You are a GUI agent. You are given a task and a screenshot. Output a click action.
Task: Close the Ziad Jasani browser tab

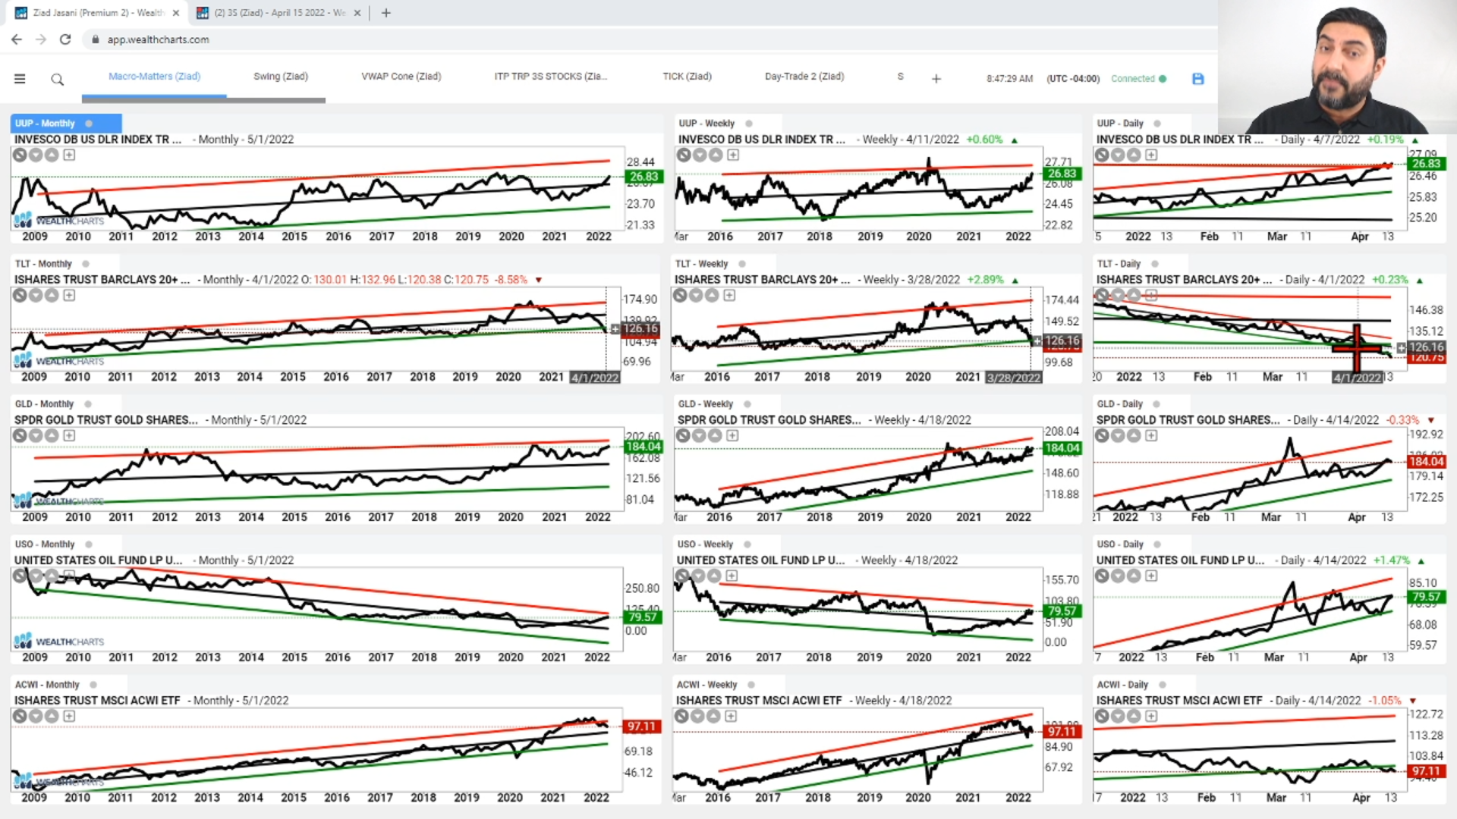(x=176, y=13)
